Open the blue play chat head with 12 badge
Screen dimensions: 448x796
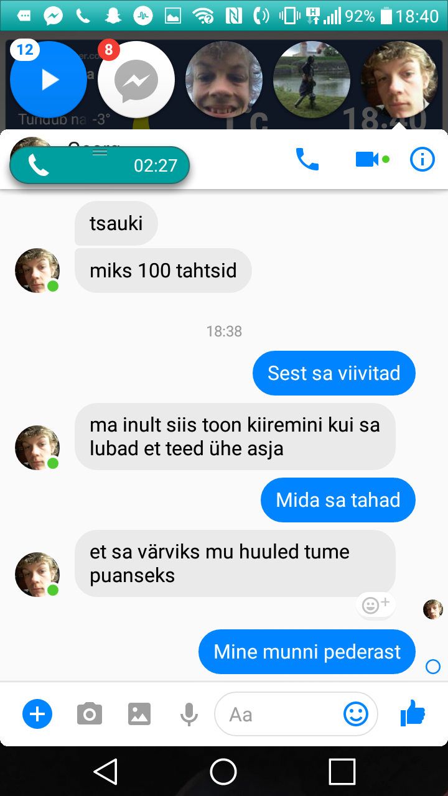(x=49, y=80)
